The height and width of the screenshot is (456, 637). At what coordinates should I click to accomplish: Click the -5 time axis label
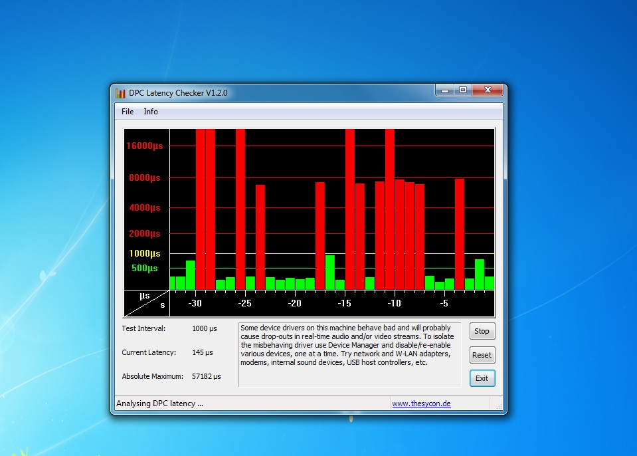444,303
